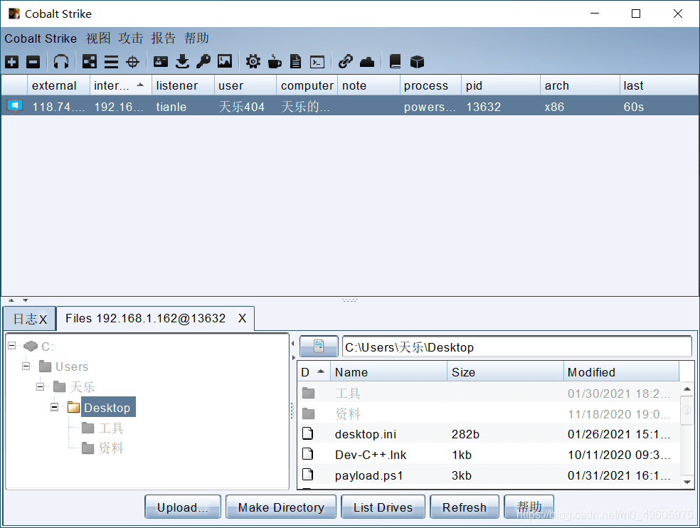Open keystrokes via the key icon
This screenshot has height=528, width=700.
pyautogui.click(x=203, y=62)
